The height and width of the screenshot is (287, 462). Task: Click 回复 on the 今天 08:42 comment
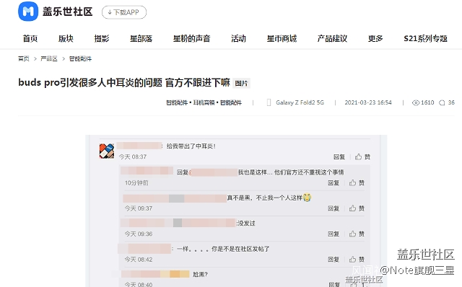(x=334, y=260)
